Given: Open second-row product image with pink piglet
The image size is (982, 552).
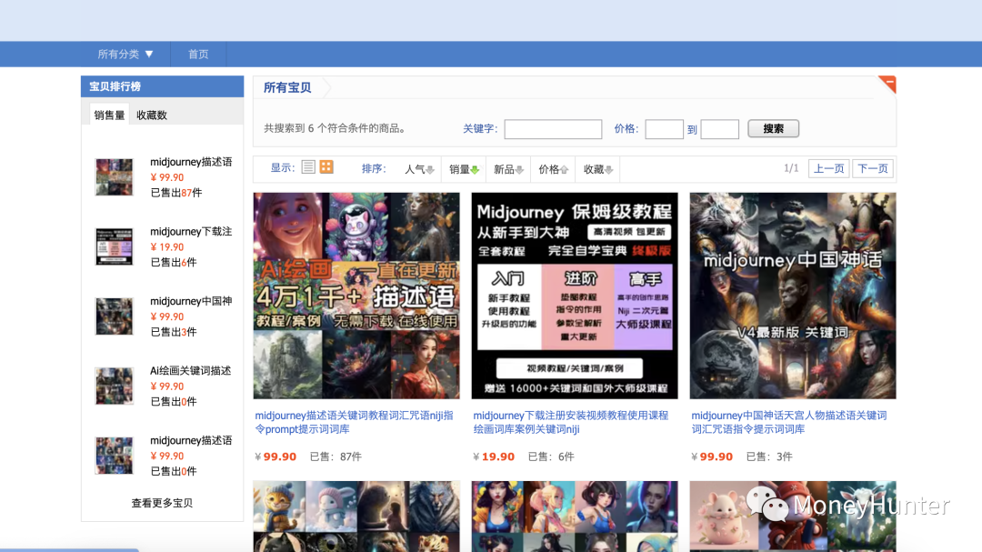Looking at the screenshot, I should [x=793, y=517].
